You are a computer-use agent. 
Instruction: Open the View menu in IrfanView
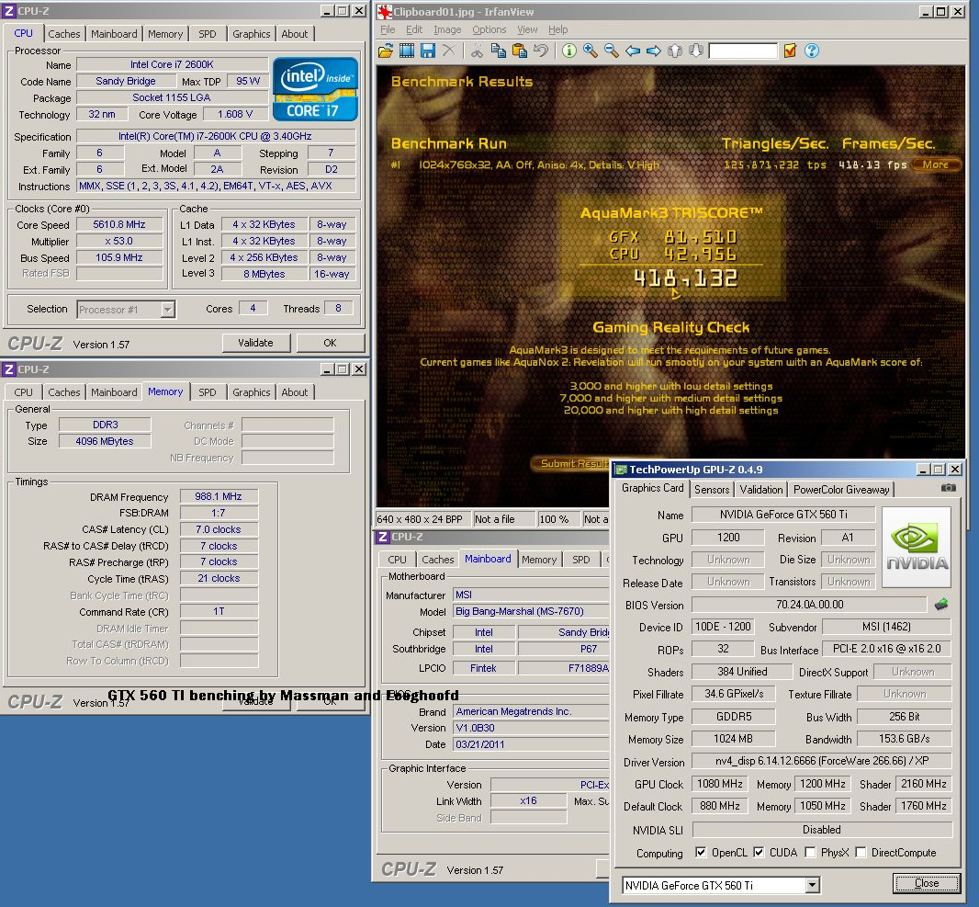[527, 29]
